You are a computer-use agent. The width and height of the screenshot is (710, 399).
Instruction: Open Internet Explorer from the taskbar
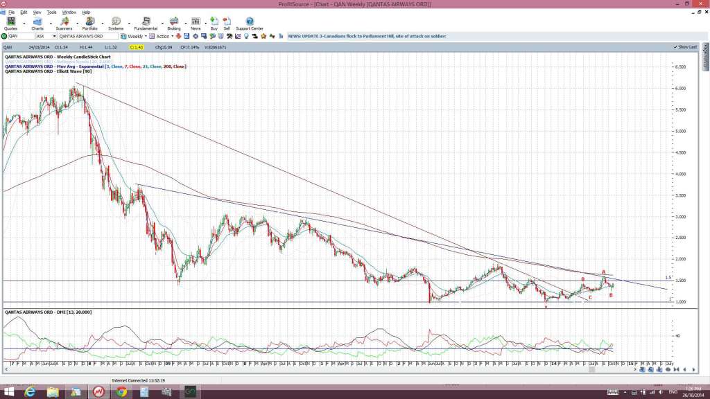[30, 392]
